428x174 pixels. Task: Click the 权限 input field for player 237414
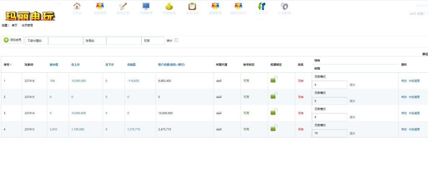[x=329, y=117]
